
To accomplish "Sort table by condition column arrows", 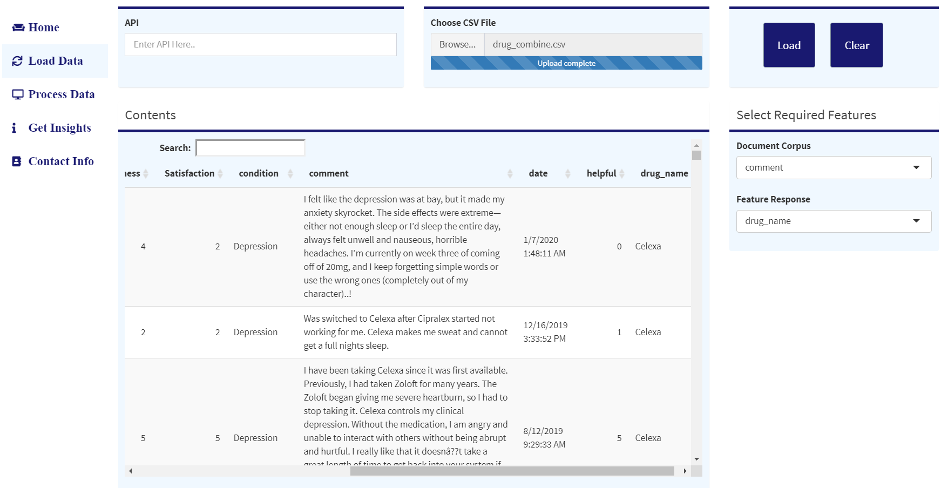I will pyautogui.click(x=290, y=173).
